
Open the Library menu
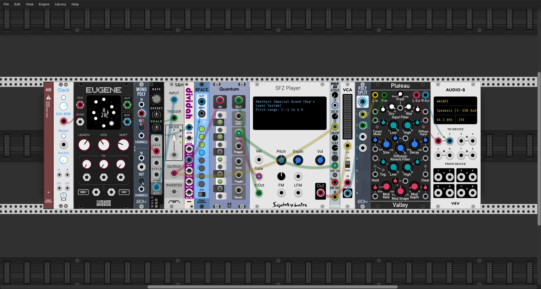(60, 4)
